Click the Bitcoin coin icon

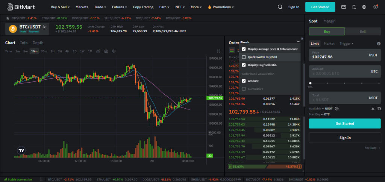pyautogui.click(x=13, y=29)
